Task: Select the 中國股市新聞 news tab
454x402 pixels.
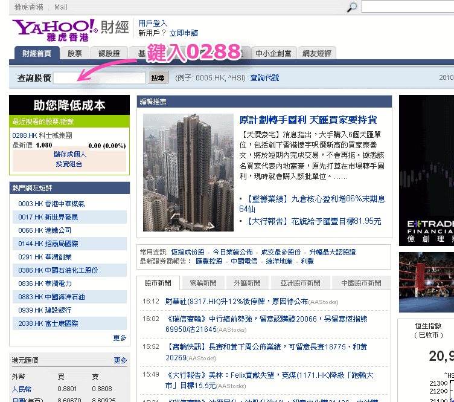Action: pos(361,283)
